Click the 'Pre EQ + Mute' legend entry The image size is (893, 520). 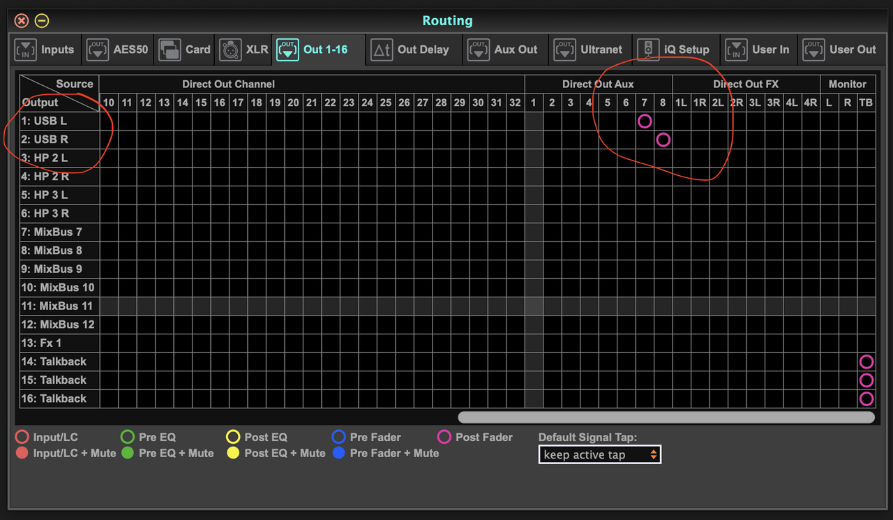pyautogui.click(x=167, y=453)
